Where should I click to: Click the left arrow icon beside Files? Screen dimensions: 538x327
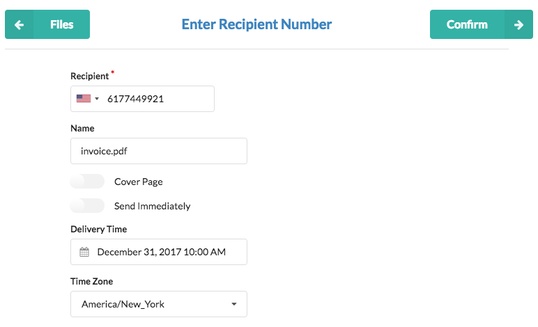(20, 24)
